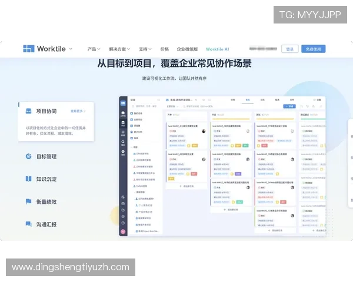The height and width of the screenshot is (282, 353).
Task: Click the 目标管理 target icon
Action: (x=29, y=156)
